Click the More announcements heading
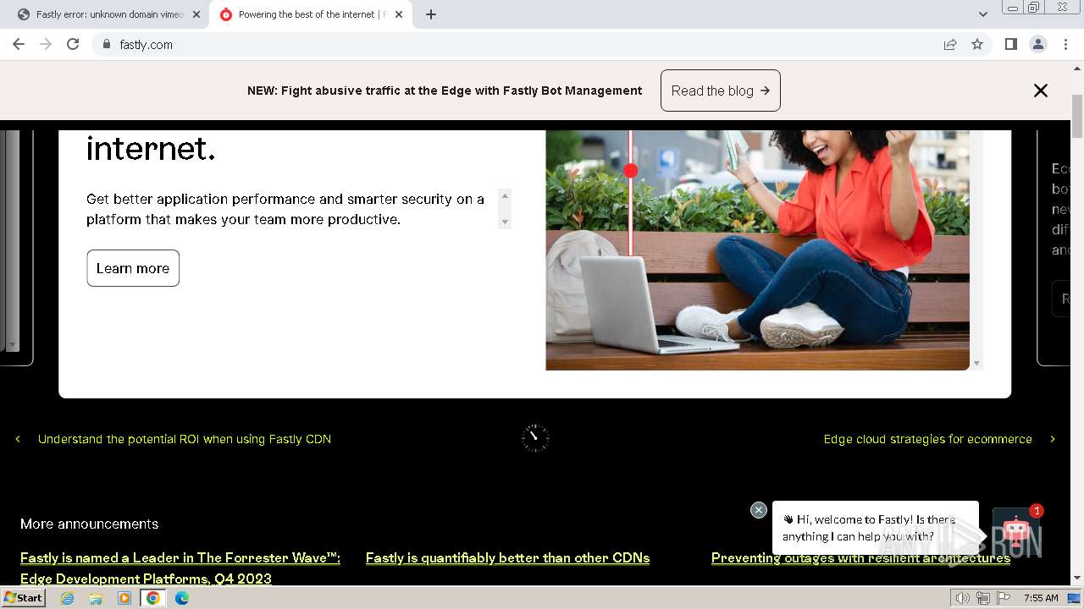 (x=89, y=524)
